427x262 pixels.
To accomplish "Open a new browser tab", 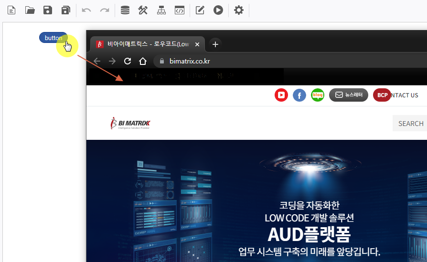I will pos(215,44).
